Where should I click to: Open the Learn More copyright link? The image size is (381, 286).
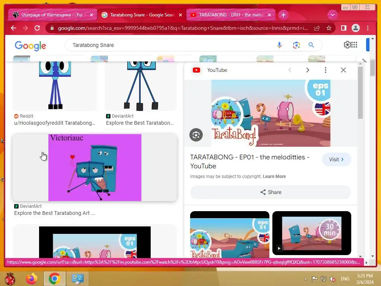click(x=274, y=177)
